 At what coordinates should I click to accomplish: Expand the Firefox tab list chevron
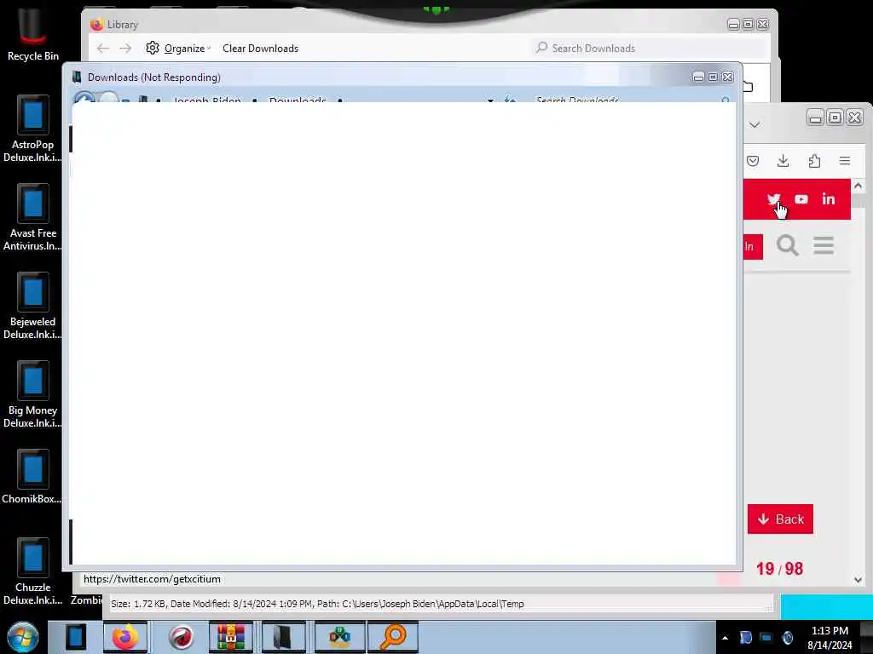[x=754, y=124]
